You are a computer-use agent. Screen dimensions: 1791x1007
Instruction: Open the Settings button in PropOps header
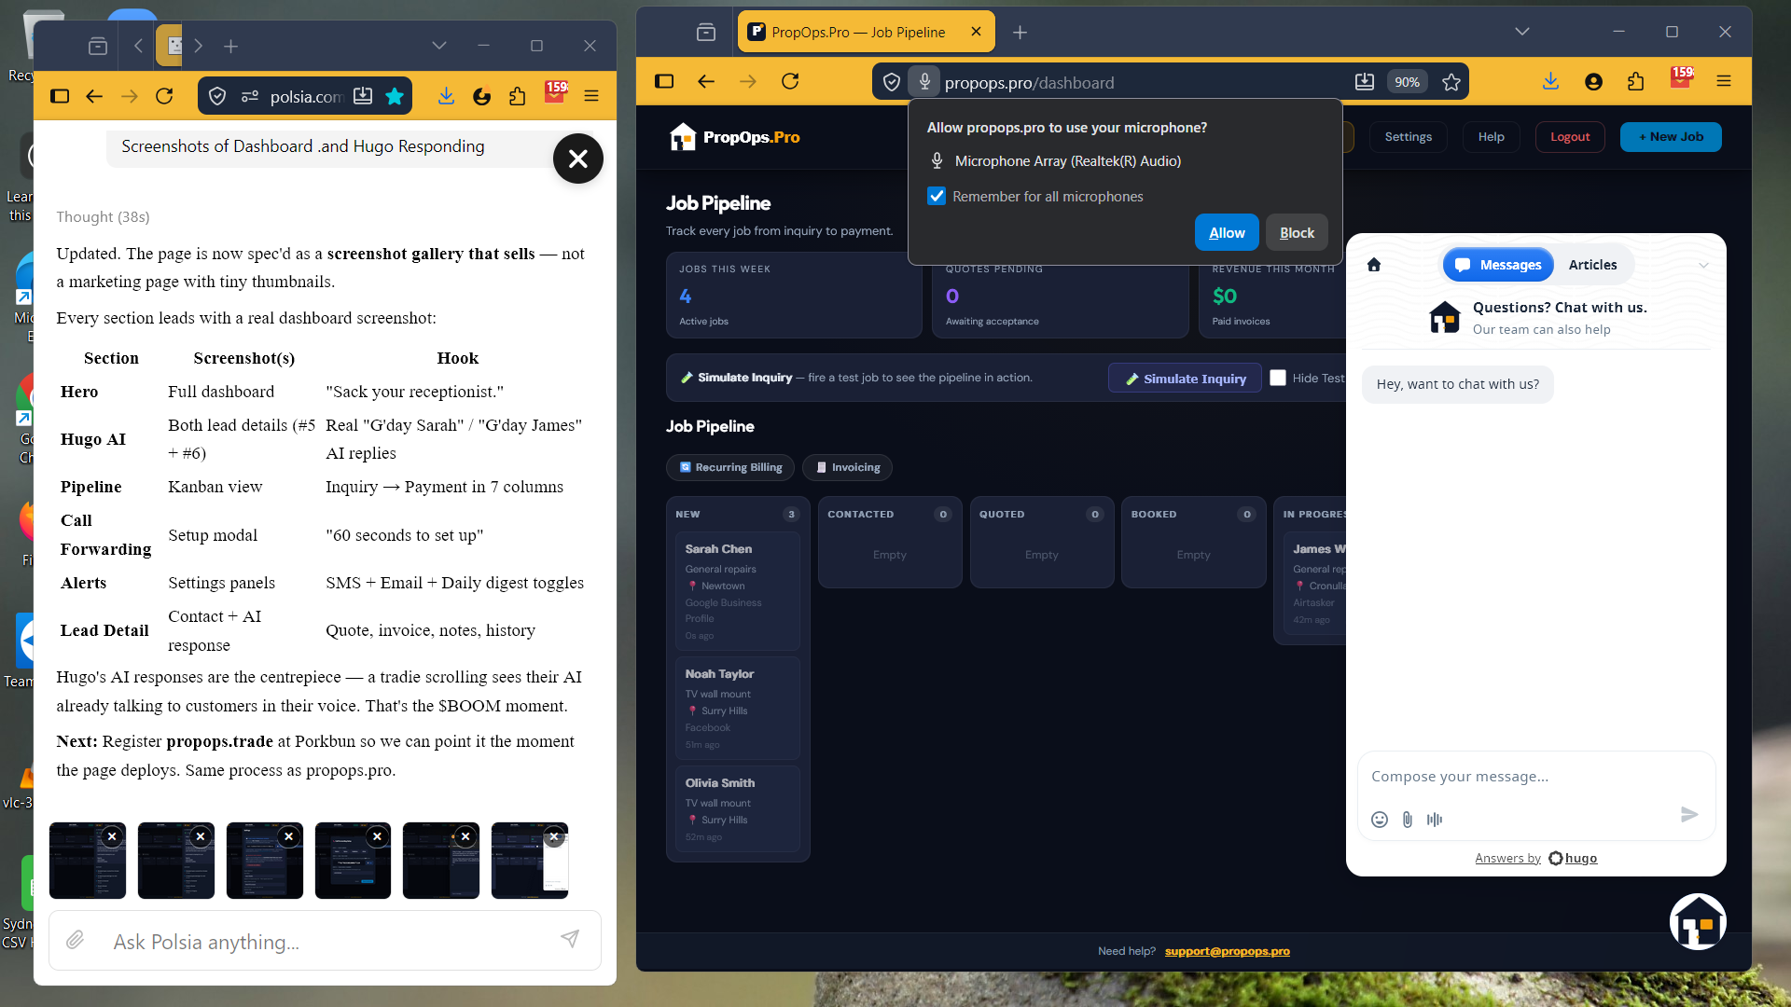pyautogui.click(x=1409, y=137)
